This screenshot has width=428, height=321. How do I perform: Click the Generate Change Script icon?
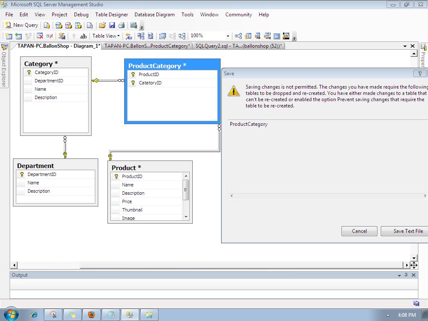click(x=62, y=36)
